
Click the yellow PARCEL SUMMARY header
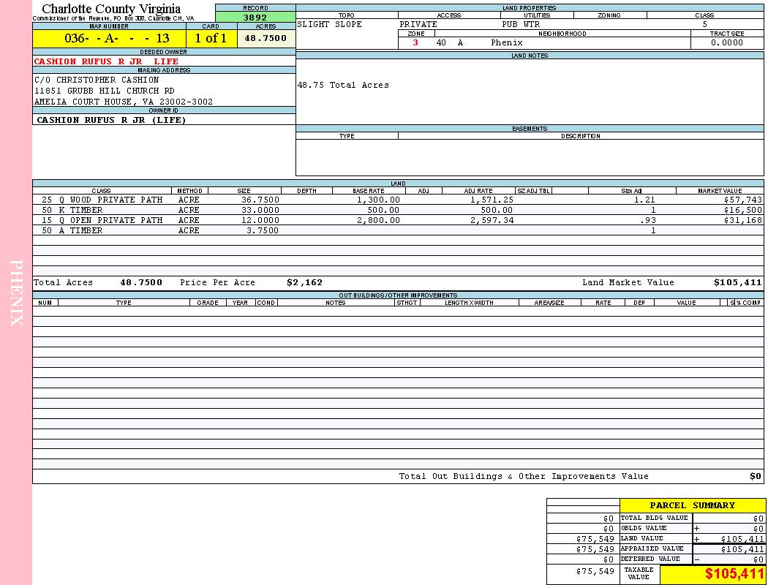(692, 505)
